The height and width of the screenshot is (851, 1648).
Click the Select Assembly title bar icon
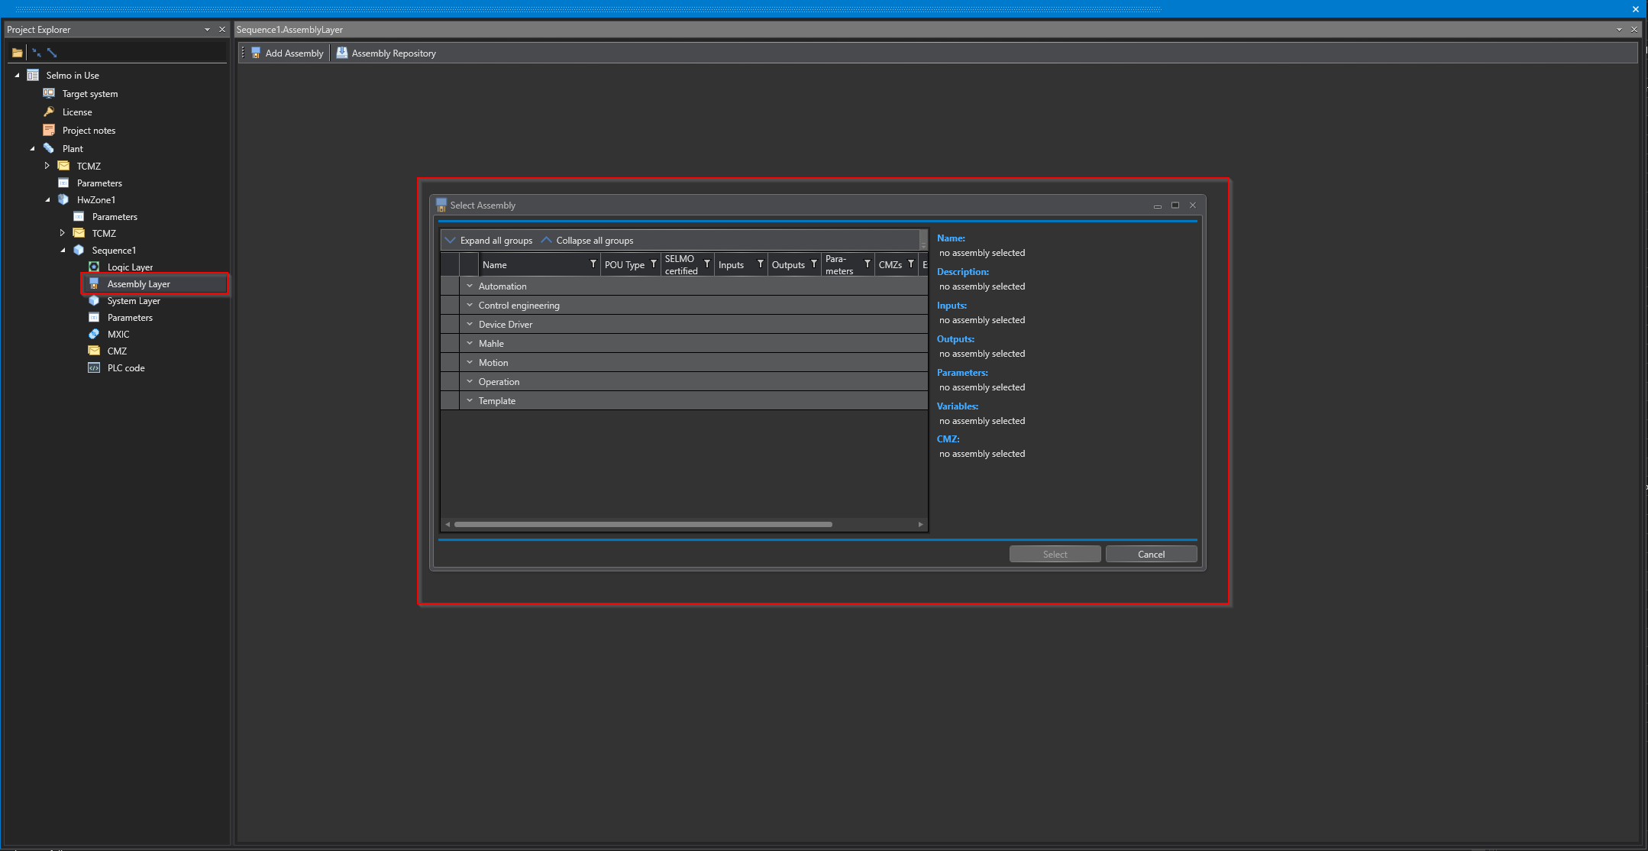(x=441, y=205)
